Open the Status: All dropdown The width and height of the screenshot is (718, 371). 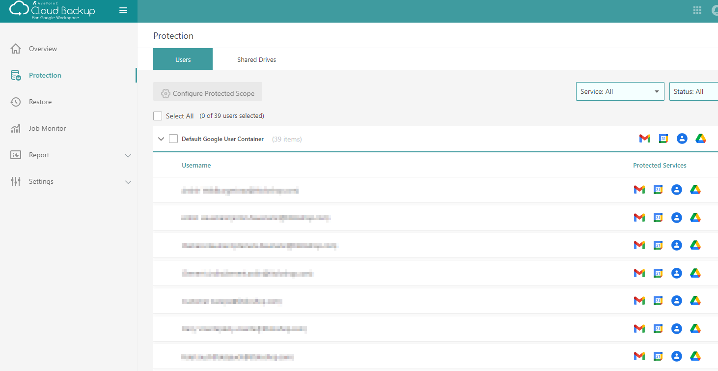point(693,91)
